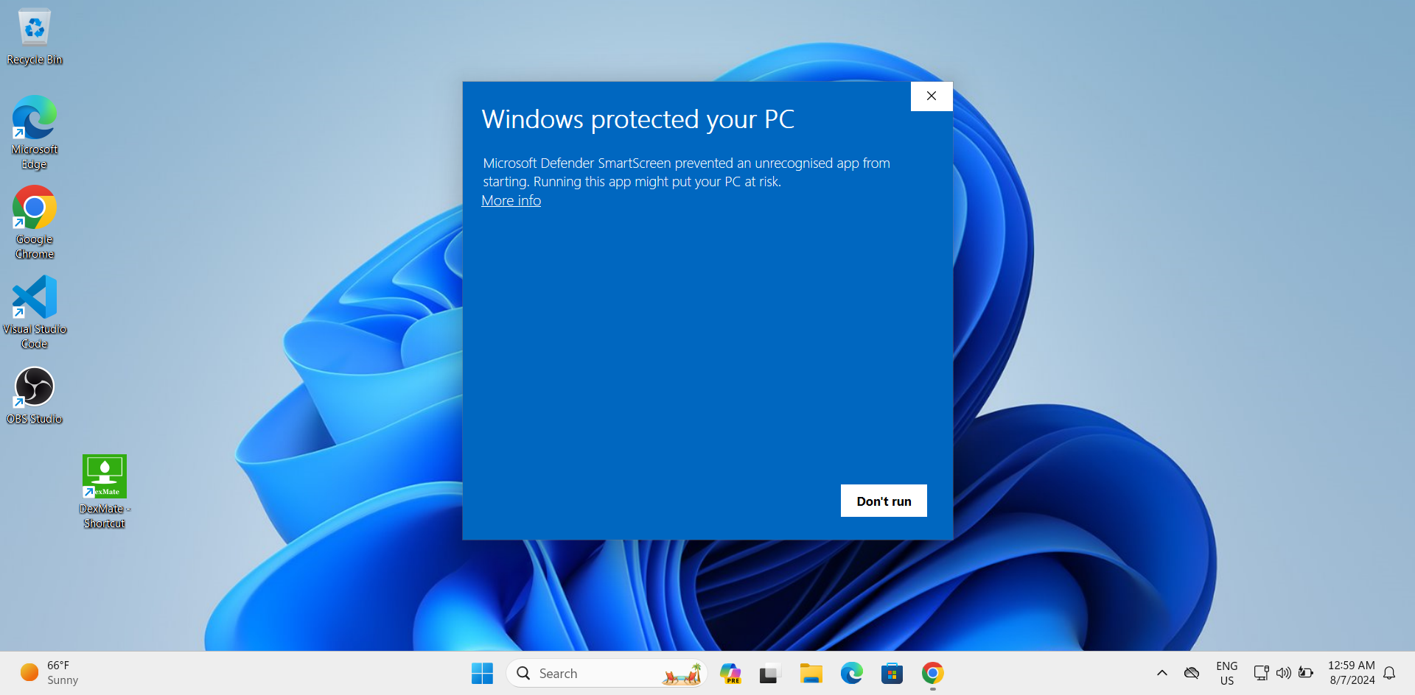Open the weather widget showing 66°F Sunny
Image resolution: width=1415 pixels, height=695 pixels.
click(x=49, y=673)
